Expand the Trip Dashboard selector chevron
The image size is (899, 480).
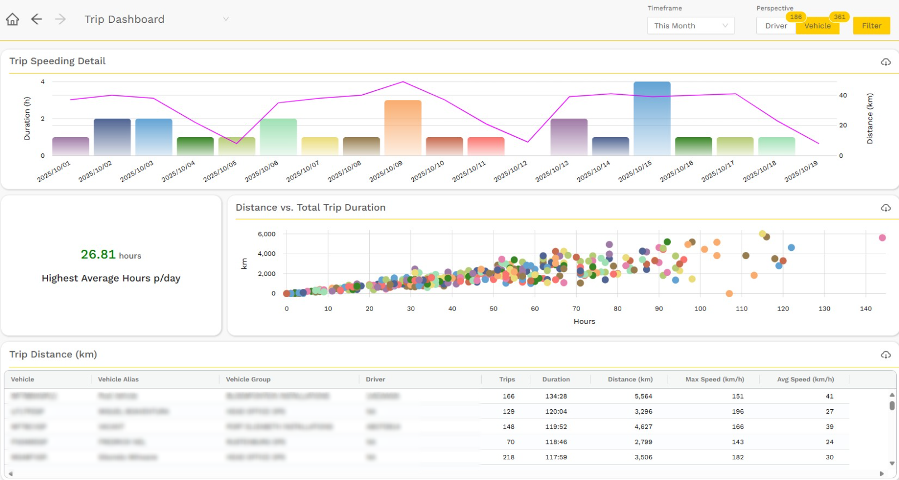[226, 19]
